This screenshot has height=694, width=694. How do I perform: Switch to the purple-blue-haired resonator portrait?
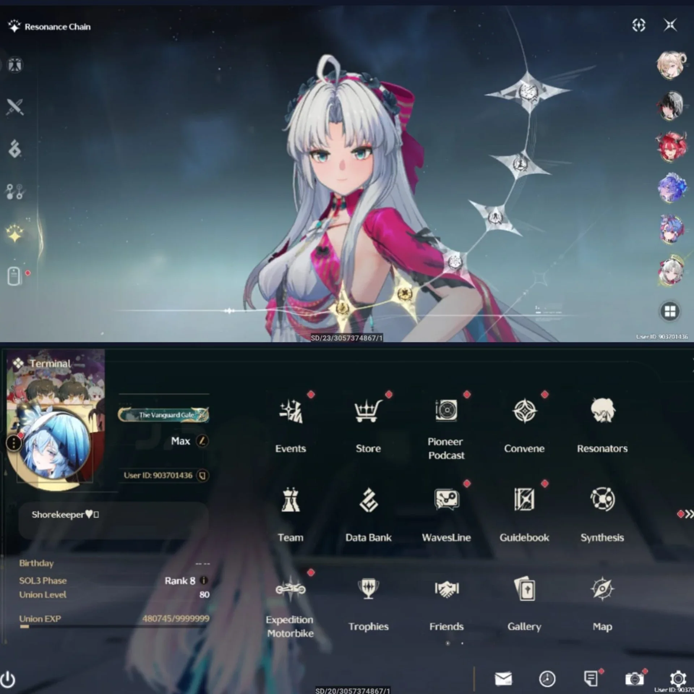pos(671,188)
